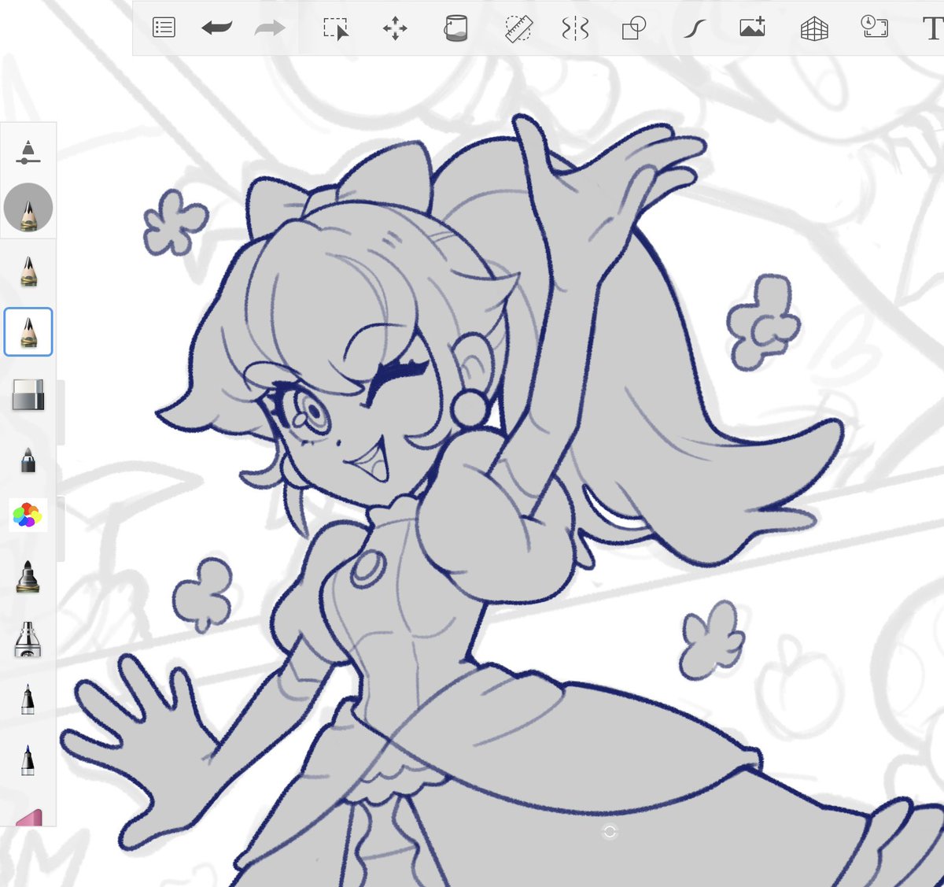Screen dimensions: 944x887
Task: Open the Perspective Guides grid tool
Action: (x=814, y=29)
